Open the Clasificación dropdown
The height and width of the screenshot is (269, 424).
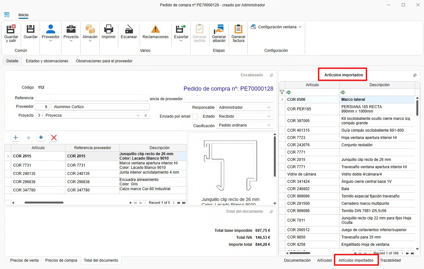(x=269, y=125)
